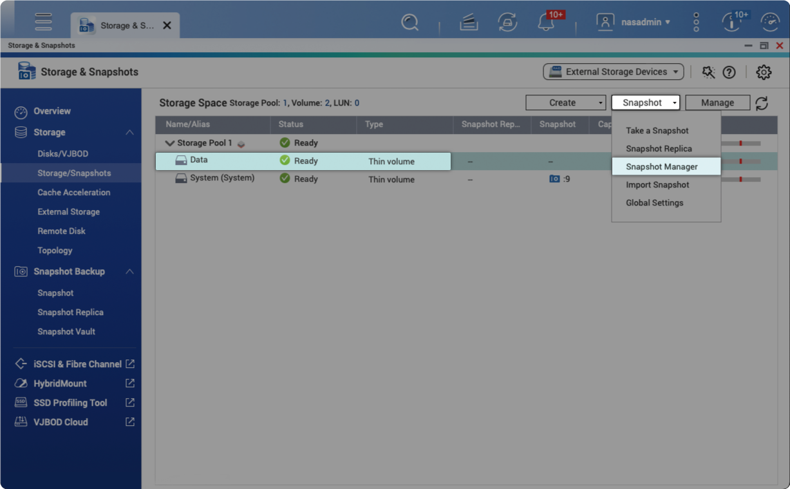Open the notifications bell icon
The height and width of the screenshot is (489, 790).
(x=546, y=23)
